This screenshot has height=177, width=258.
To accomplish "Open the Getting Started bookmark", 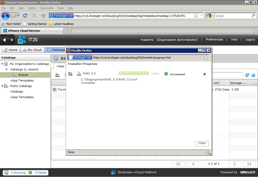I will click(35, 24).
